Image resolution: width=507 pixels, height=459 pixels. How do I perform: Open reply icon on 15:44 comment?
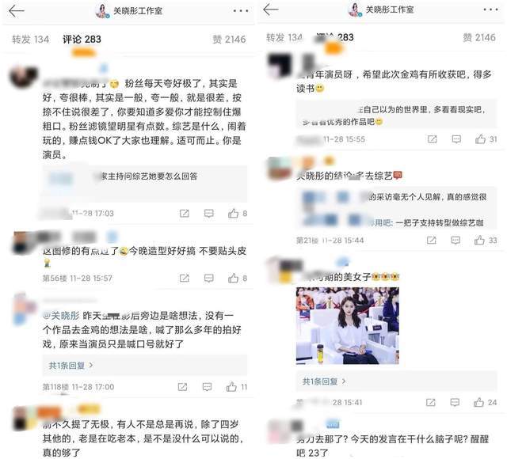coord(456,240)
